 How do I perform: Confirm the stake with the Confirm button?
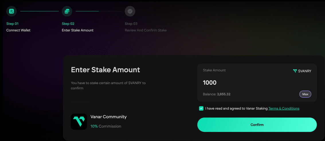[x=257, y=125]
